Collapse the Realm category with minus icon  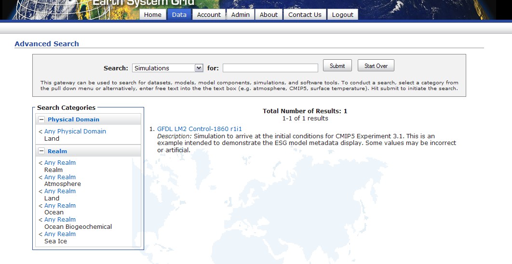41,151
